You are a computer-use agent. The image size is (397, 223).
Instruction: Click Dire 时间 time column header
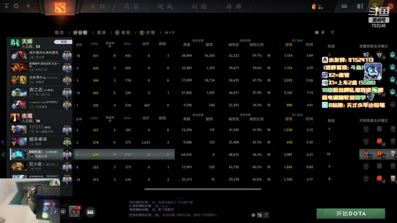pos(309,119)
